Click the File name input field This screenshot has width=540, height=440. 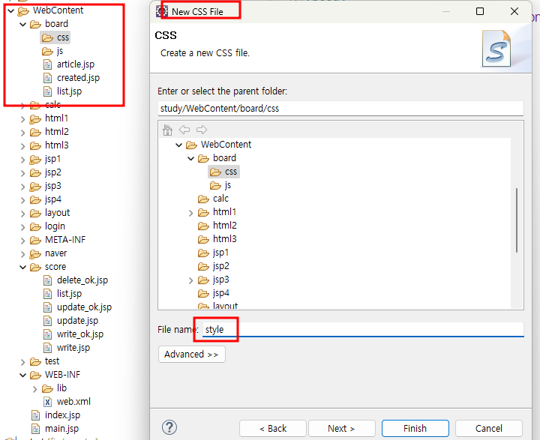(x=363, y=330)
